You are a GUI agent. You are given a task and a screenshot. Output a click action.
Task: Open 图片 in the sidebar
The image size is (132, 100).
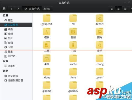pyautogui.click(x=16, y=38)
